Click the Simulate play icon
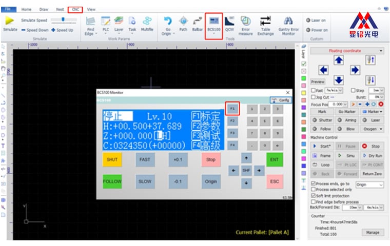The width and height of the screenshot is (390, 246). [x=10, y=20]
